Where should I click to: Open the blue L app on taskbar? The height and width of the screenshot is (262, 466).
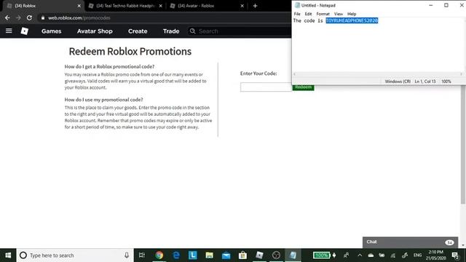192,255
